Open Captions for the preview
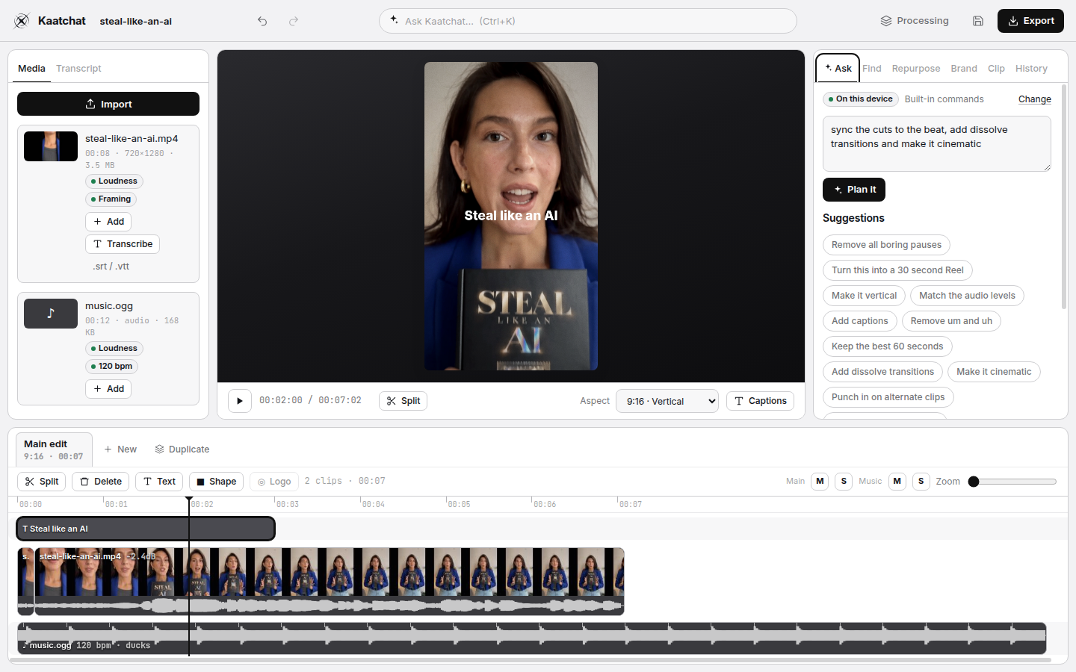The width and height of the screenshot is (1076, 672). (x=760, y=401)
